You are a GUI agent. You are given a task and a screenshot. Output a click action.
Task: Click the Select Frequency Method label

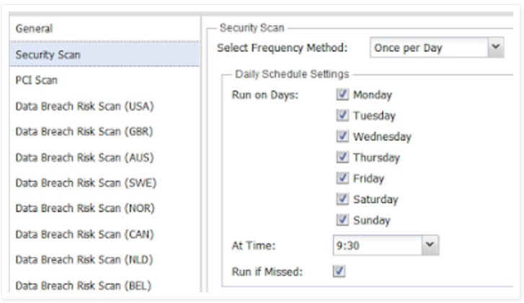[x=283, y=48]
